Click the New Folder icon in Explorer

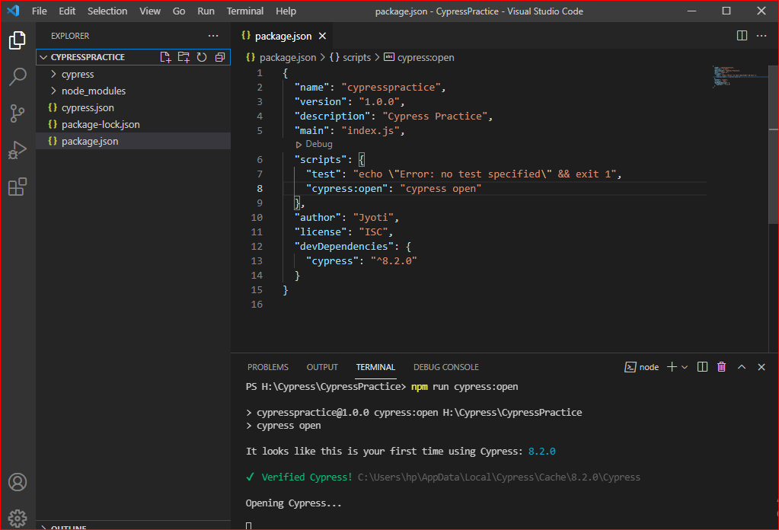tap(184, 57)
